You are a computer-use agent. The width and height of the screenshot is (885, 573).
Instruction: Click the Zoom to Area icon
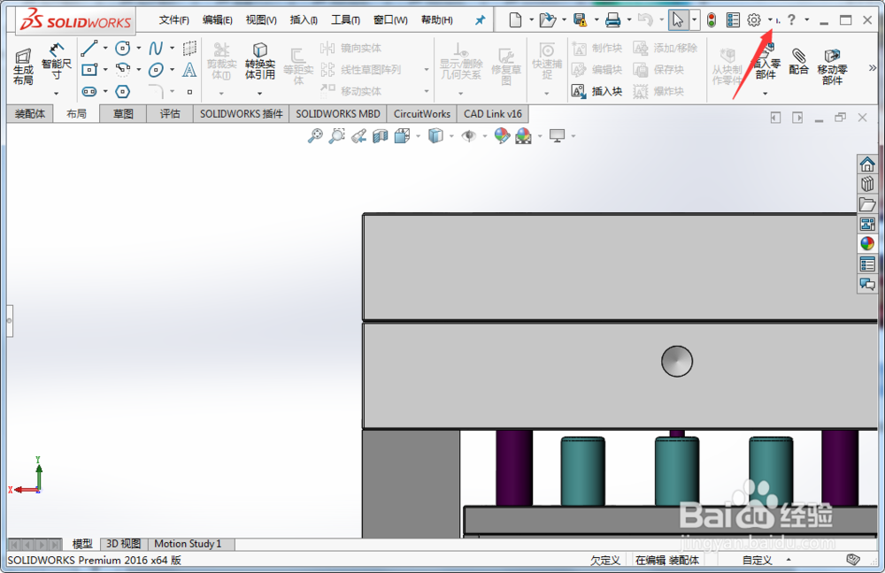[337, 136]
